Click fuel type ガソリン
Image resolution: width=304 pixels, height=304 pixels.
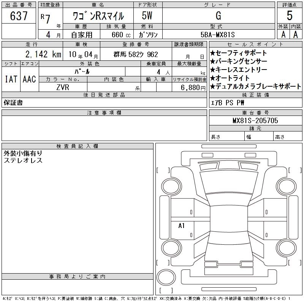click(x=148, y=35)
